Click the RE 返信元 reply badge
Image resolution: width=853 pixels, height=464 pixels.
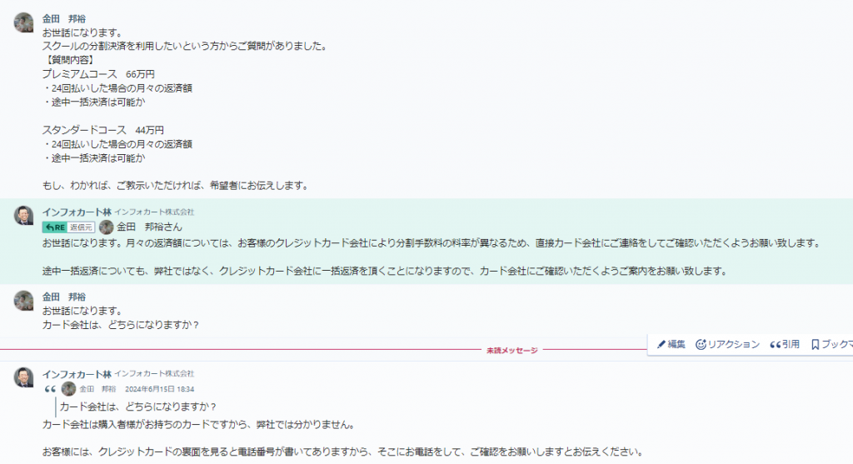[x=68, y=227]
